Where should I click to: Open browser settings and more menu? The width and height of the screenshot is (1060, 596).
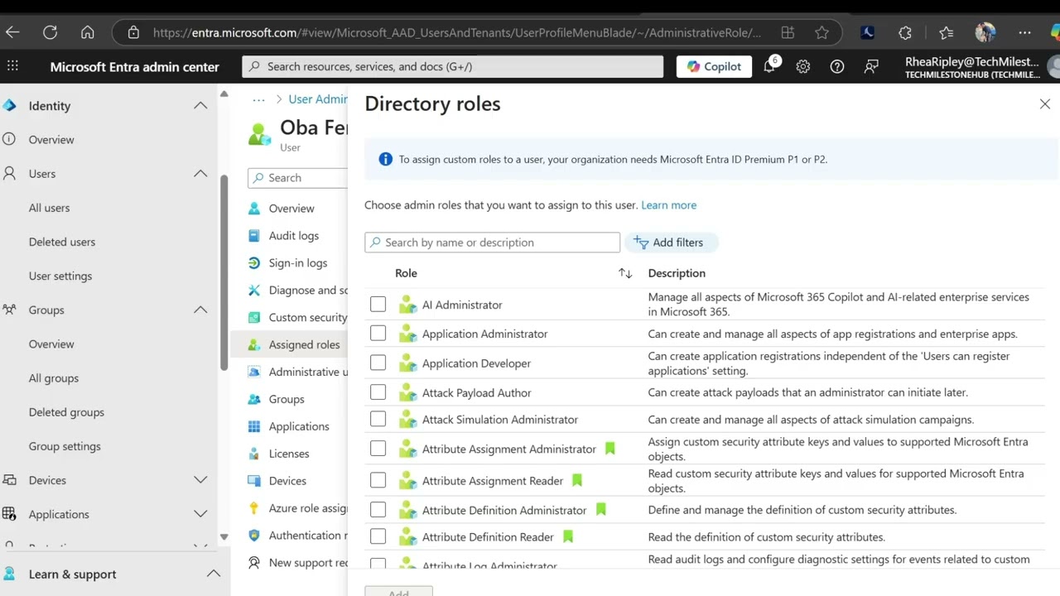[1024, 32]
